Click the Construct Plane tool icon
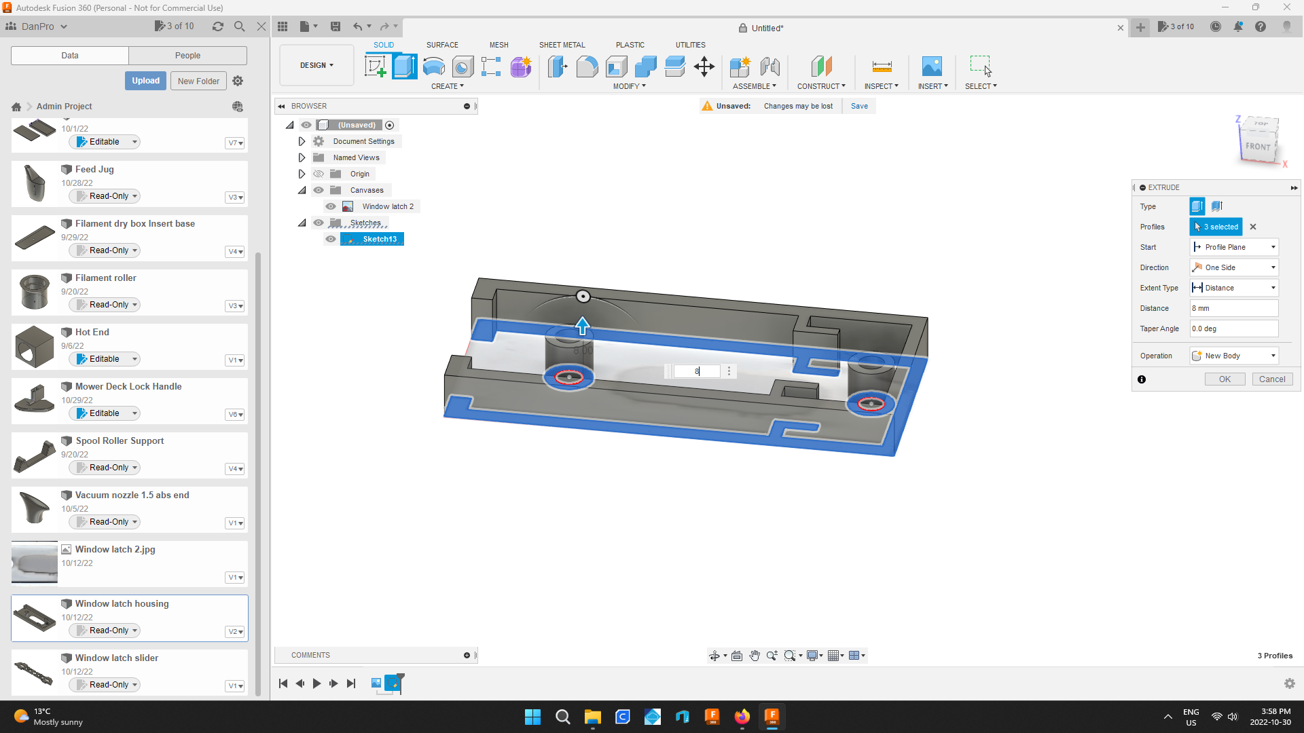Screen dimensions: 1304x733 click(x=821, y=67)
